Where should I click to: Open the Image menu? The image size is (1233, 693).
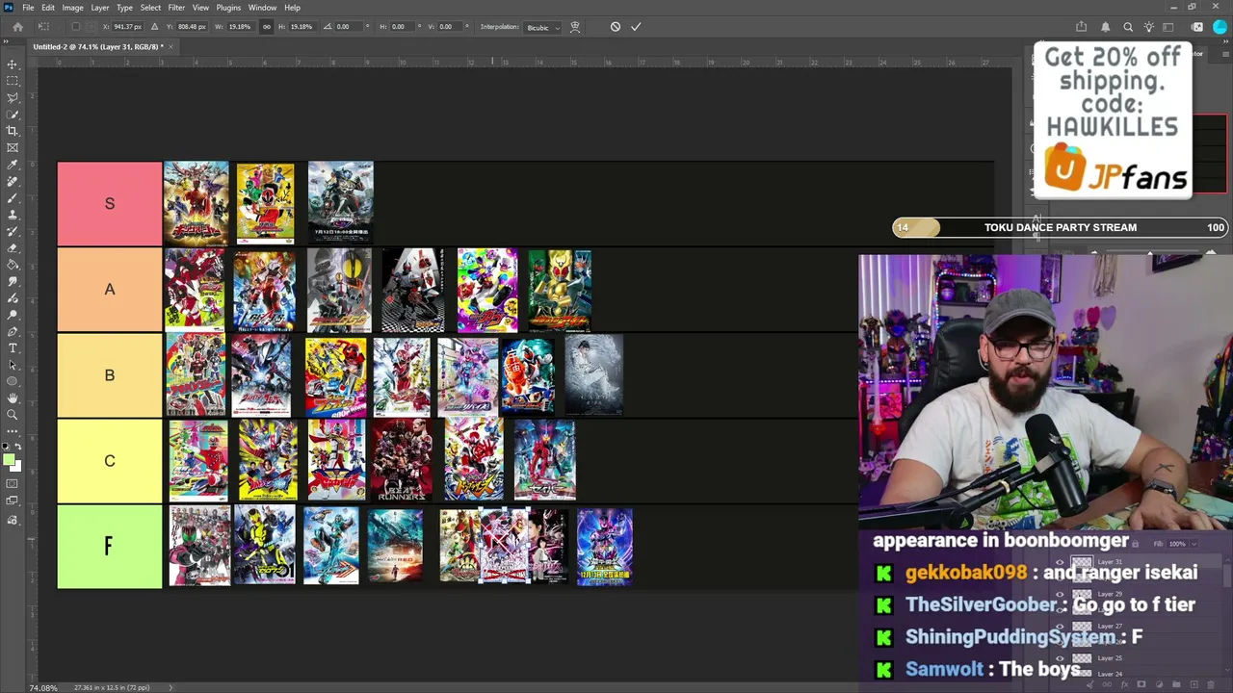click(x=72, y=8)
